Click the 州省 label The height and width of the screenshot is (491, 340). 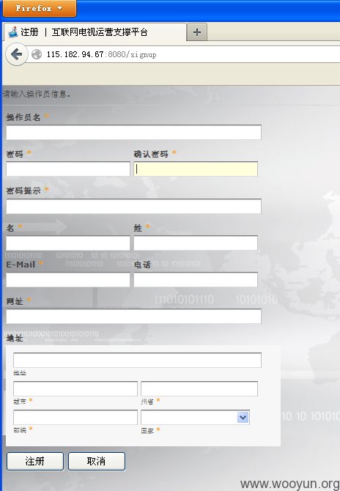click(x=147, y=402)
